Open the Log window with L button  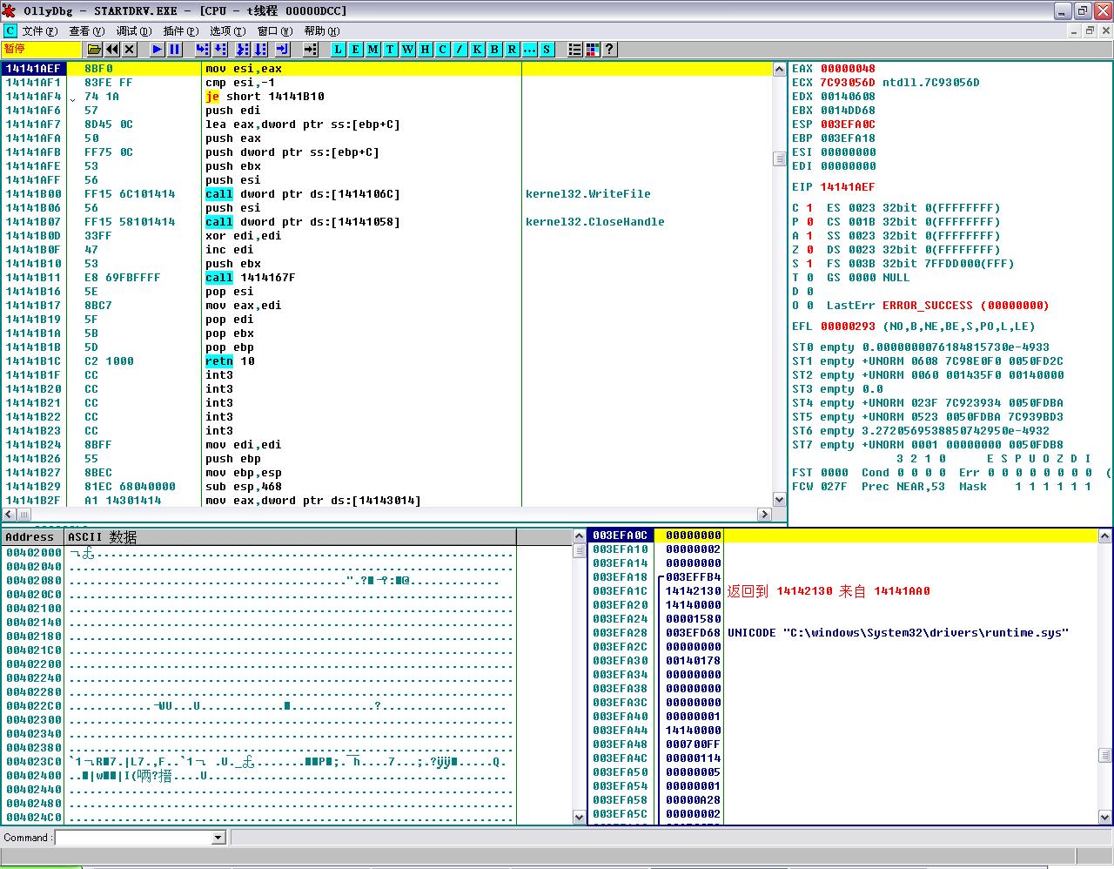(338, 50)
